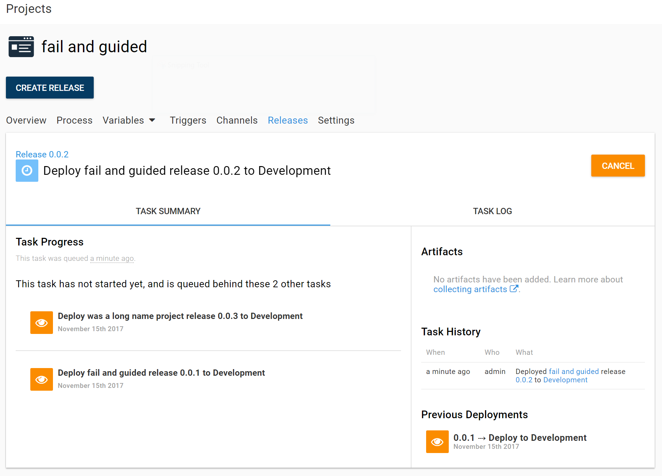662x476 pixels.
Task: Click the fail and guided link in Task History
Action: (573, 371)
